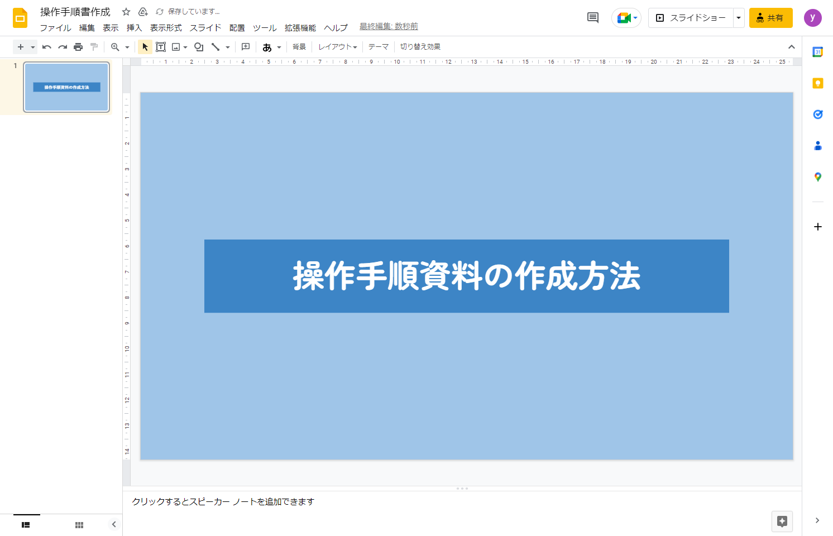The height and width of the screenshot is (536, 833).
Task: Start the スライドショー presentation
Action: click(691, 18)
